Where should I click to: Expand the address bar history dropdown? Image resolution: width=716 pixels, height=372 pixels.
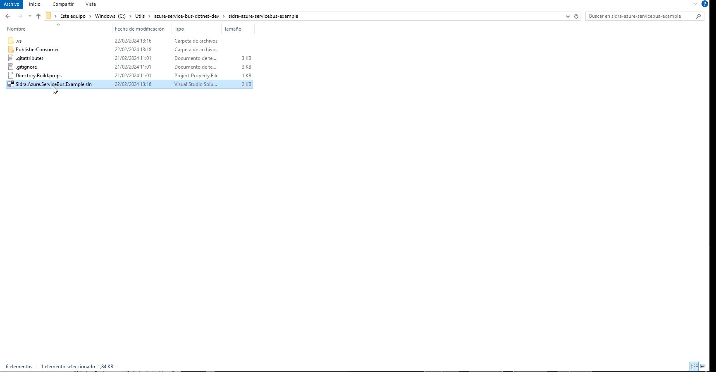(568, 16)
